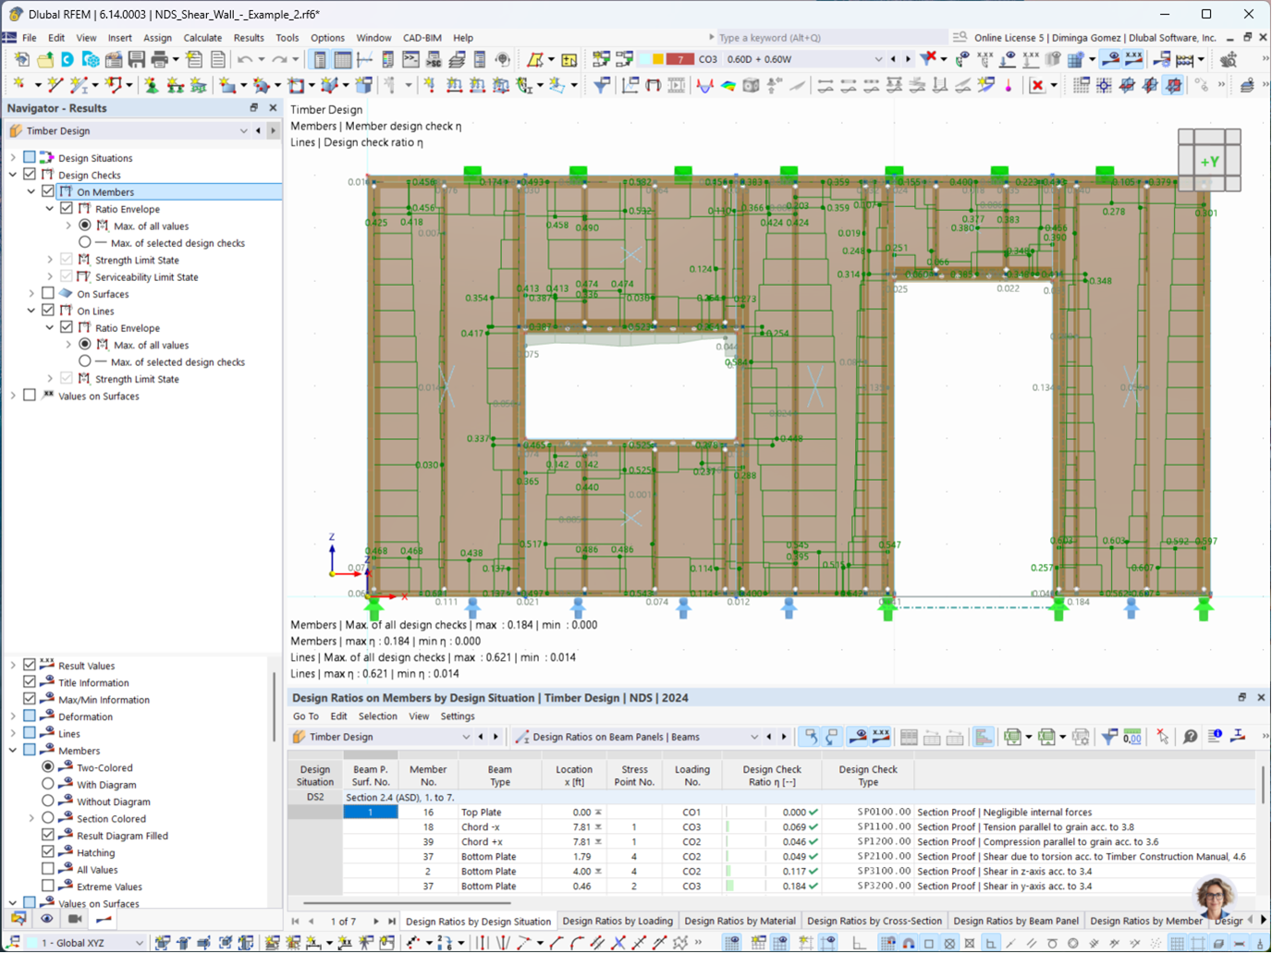
Task: Click the red X delete results icon
Action: coord(1038,86)
